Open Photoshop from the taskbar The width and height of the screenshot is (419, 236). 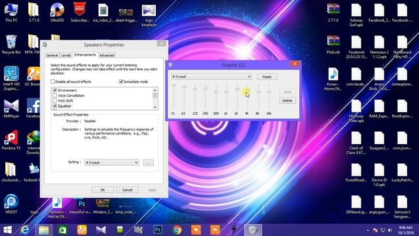point(158,229)
